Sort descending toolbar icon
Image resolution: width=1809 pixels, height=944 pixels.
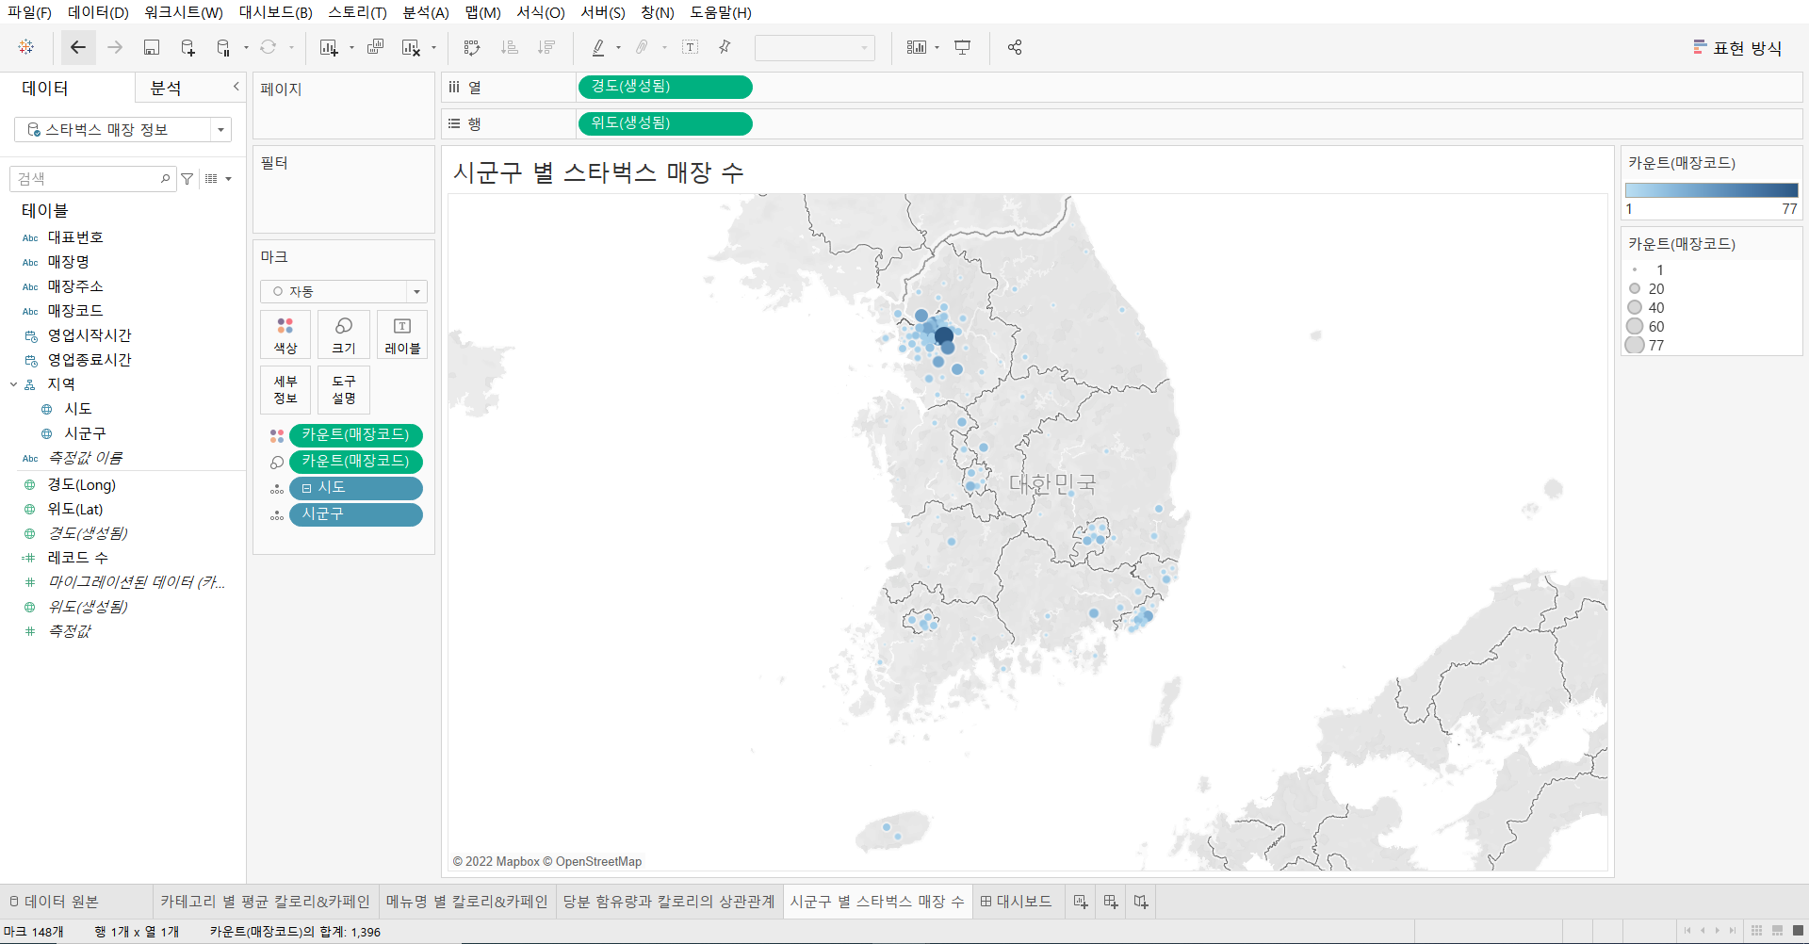coord(546,47)
